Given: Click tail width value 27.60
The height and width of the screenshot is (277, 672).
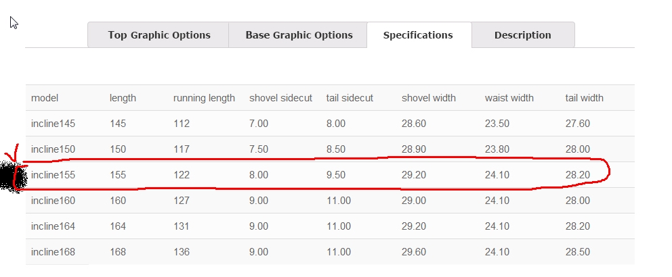Looking at the screenshot, I should point(578,124).
